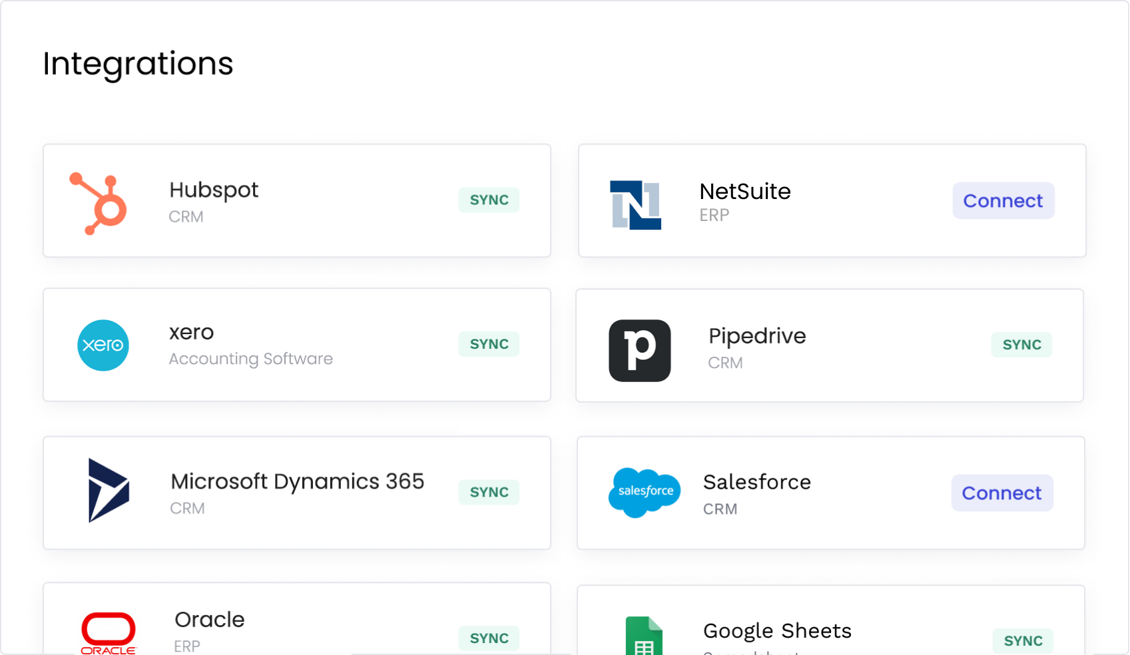Viewport: 1130px width, 655px height.
Task: Click the Integrations page heading
Action: (138, 65)
